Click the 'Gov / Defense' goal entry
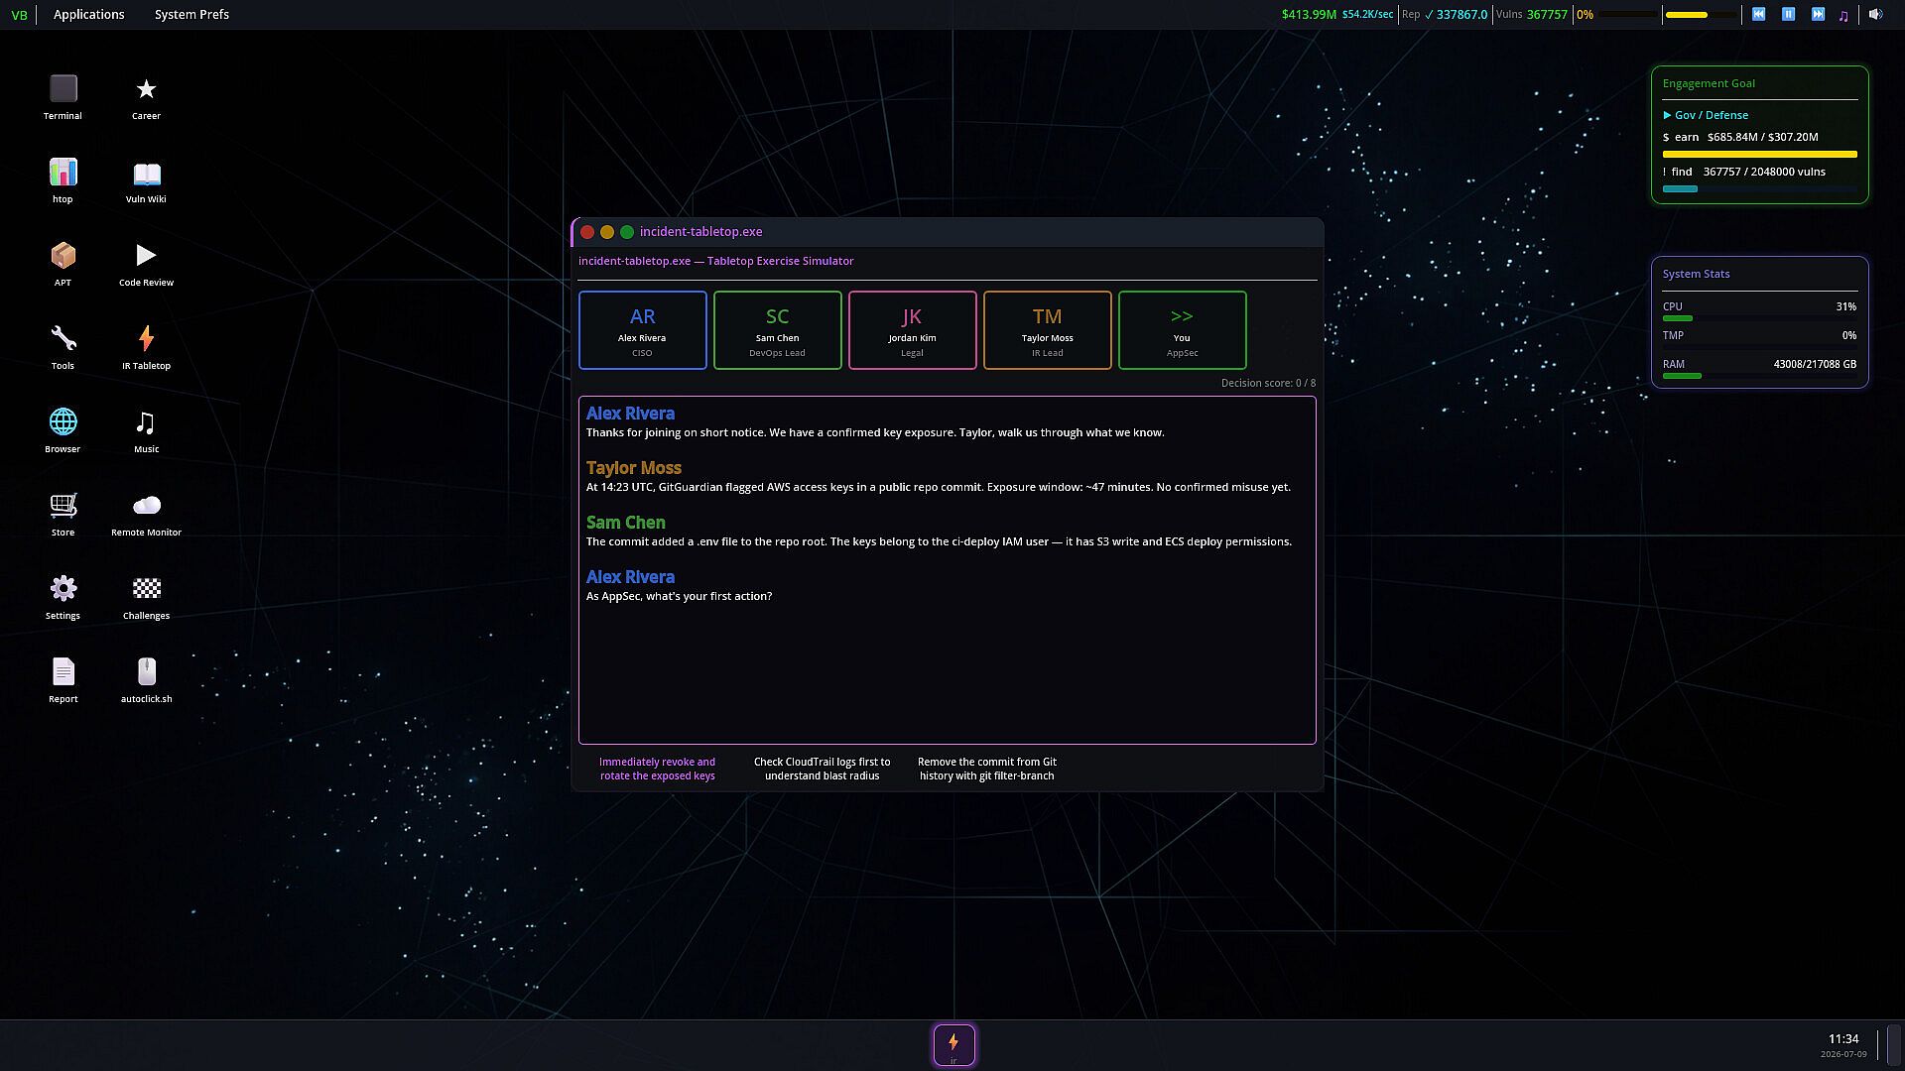This screenshot has height=1071, width=1905. pyautogui.click(x=1706, y=115)
